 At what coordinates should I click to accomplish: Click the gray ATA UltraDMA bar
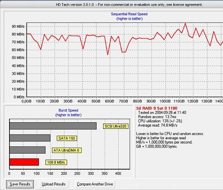pyautogui.click(x=27, y=150)
